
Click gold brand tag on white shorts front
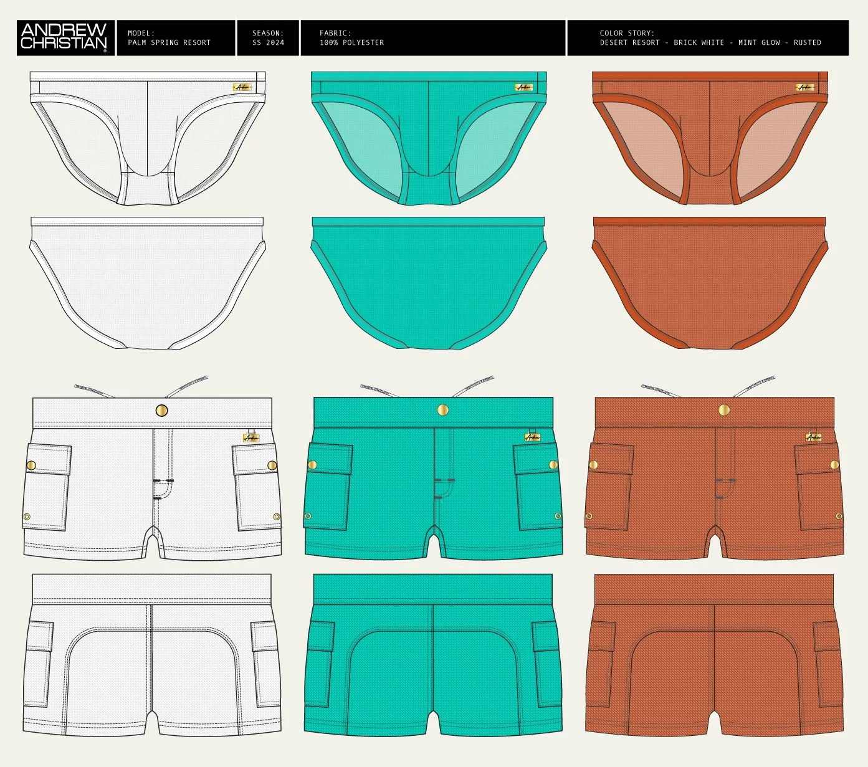click(x=251, y=437)
